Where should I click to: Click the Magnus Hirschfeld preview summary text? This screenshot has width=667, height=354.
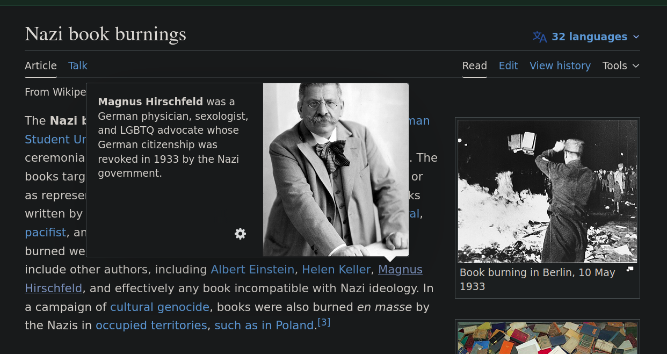pos(173,138)
